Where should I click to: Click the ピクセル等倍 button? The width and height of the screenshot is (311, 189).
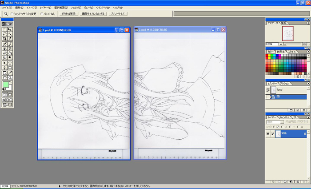click(x=68, y=14)
